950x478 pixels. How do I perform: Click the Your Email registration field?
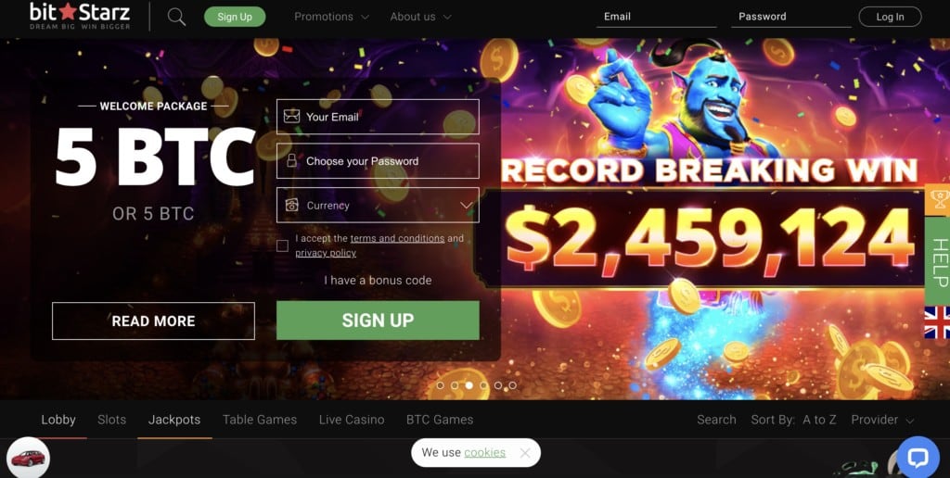pyautogui.click(x=378, y=117)
